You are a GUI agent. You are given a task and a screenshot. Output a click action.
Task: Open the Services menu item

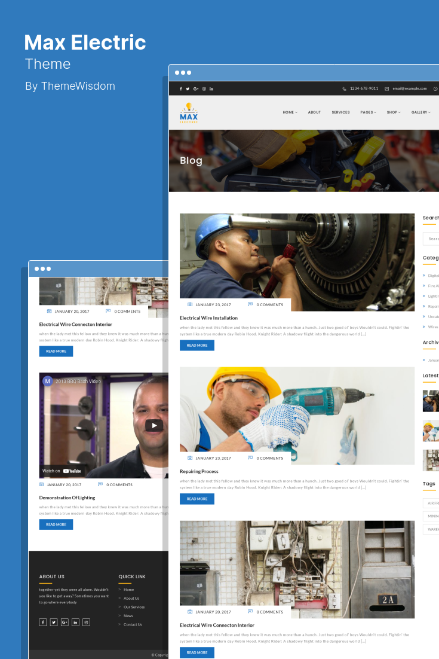[341, 112]
